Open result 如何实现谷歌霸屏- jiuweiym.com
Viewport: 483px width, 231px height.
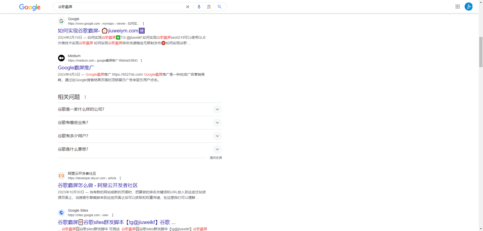pyautogui.click(x=101, y=31)
